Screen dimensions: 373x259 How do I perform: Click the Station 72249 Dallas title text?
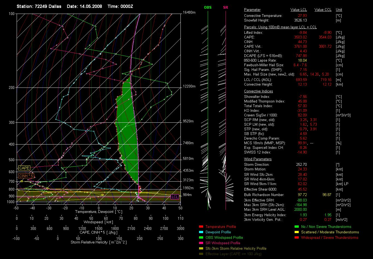coord(39,6)
